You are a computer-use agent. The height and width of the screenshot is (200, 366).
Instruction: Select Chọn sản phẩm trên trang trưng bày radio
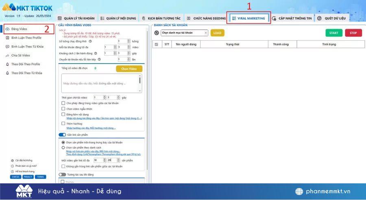(63, 142)
